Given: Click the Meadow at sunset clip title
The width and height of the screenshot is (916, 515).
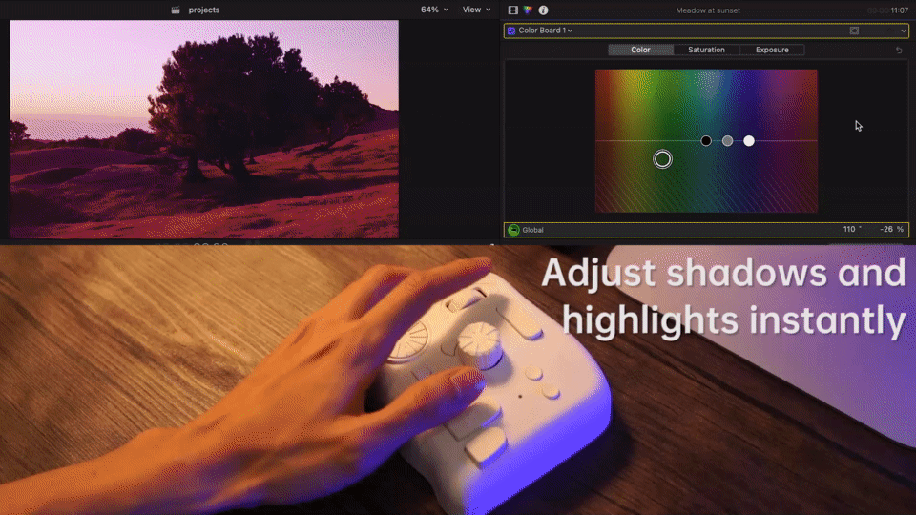Looking at the screenshot, I should (707, 10).
